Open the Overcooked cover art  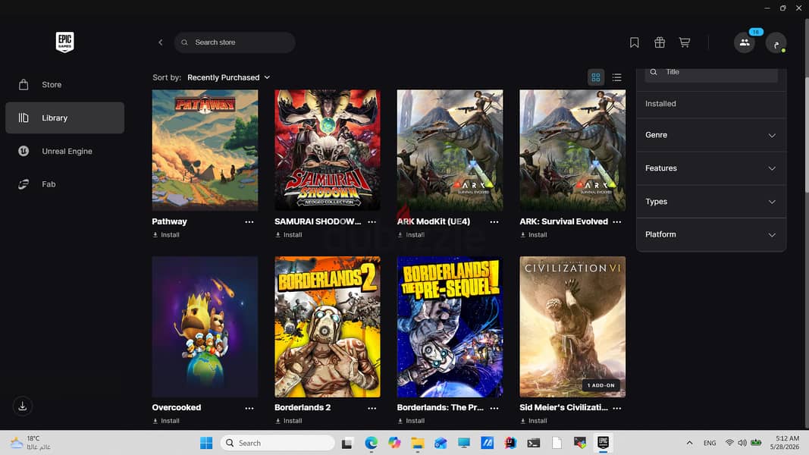(205, 327)
